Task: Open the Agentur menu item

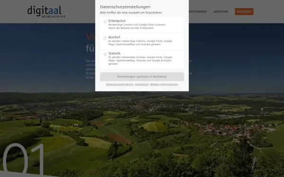Action: point(221,11)
